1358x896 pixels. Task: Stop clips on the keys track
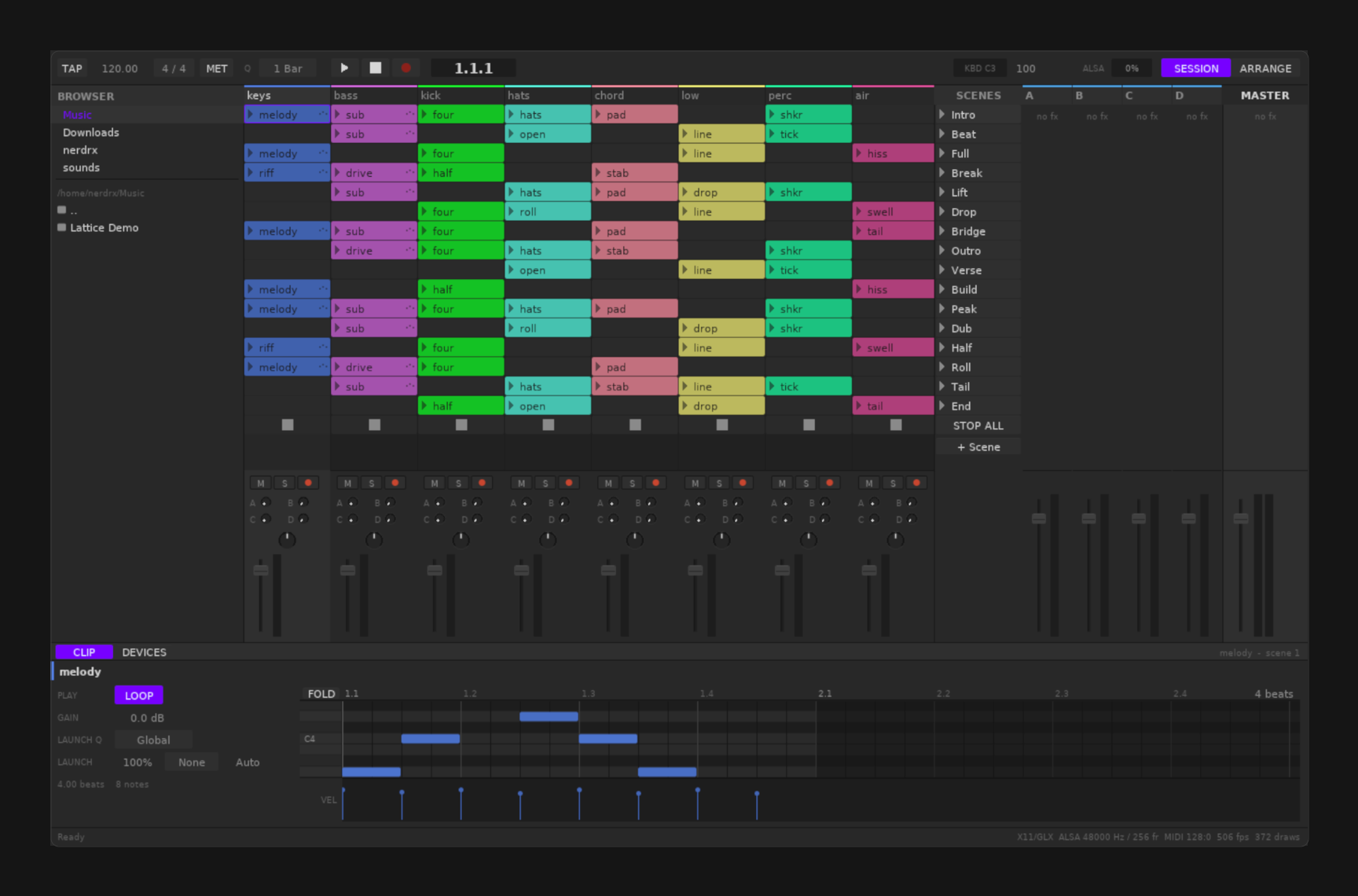click(288, 425)
